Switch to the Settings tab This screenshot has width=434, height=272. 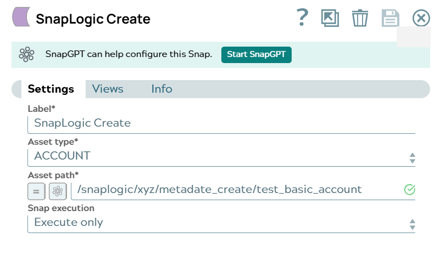tap(51, 89)
